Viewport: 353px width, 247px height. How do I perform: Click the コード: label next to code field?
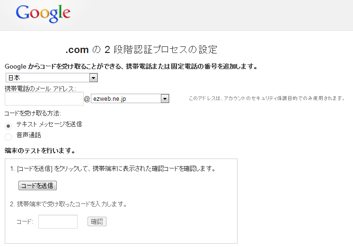[x=25, y=222]
